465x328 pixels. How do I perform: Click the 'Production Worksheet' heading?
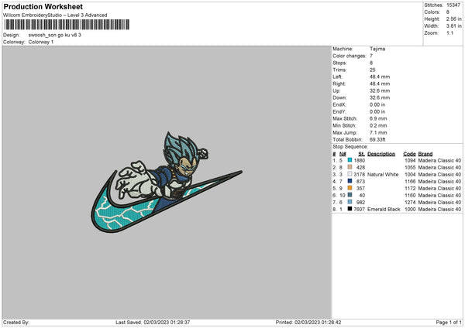43,6
